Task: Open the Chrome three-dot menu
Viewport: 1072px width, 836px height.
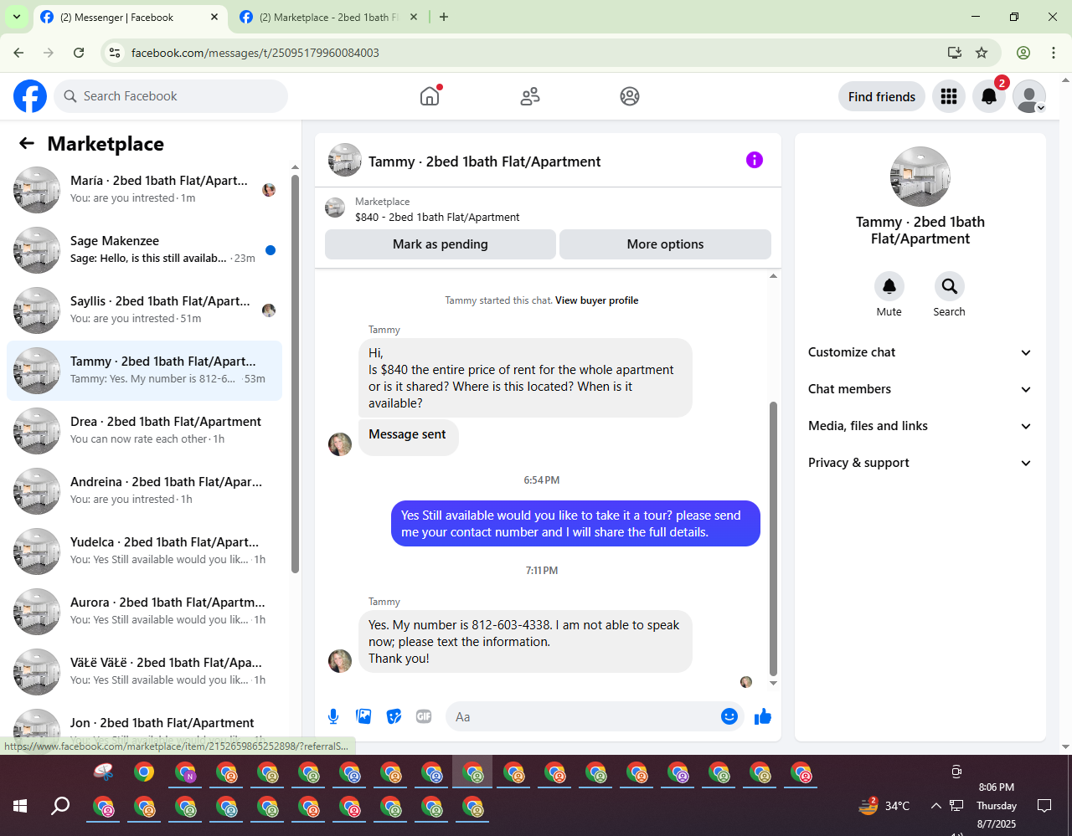Action: pos(1054,53)
